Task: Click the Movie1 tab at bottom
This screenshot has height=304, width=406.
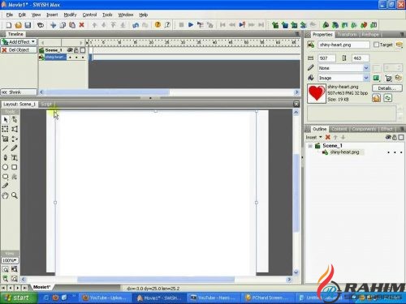Action: point(42,287)
